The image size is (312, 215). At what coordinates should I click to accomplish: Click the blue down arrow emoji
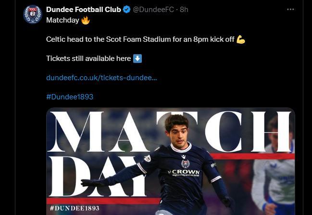point(137,59)
